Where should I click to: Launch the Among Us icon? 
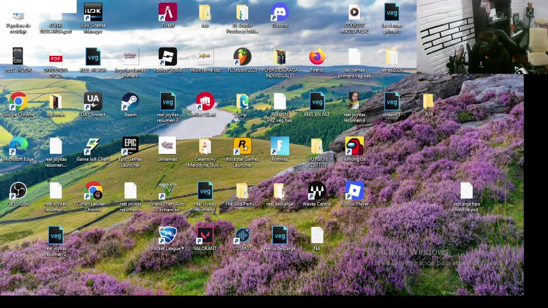pos(354,146)
